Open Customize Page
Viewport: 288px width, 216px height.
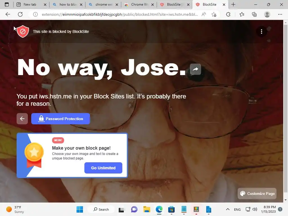(x=257, y=193)
